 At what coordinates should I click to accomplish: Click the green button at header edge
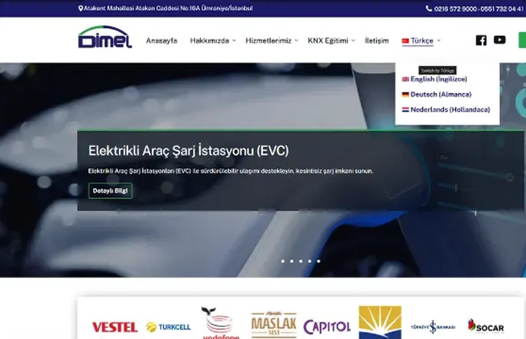click(x=522, y=40)
